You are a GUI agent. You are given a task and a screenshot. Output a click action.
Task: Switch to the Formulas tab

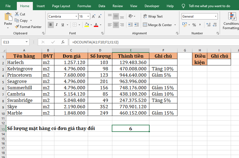84,6
